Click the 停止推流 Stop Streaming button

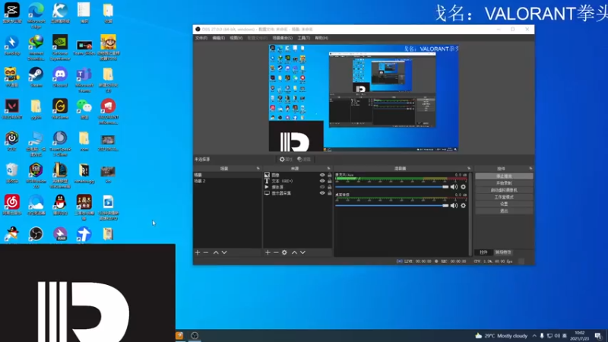coord(504,176)
